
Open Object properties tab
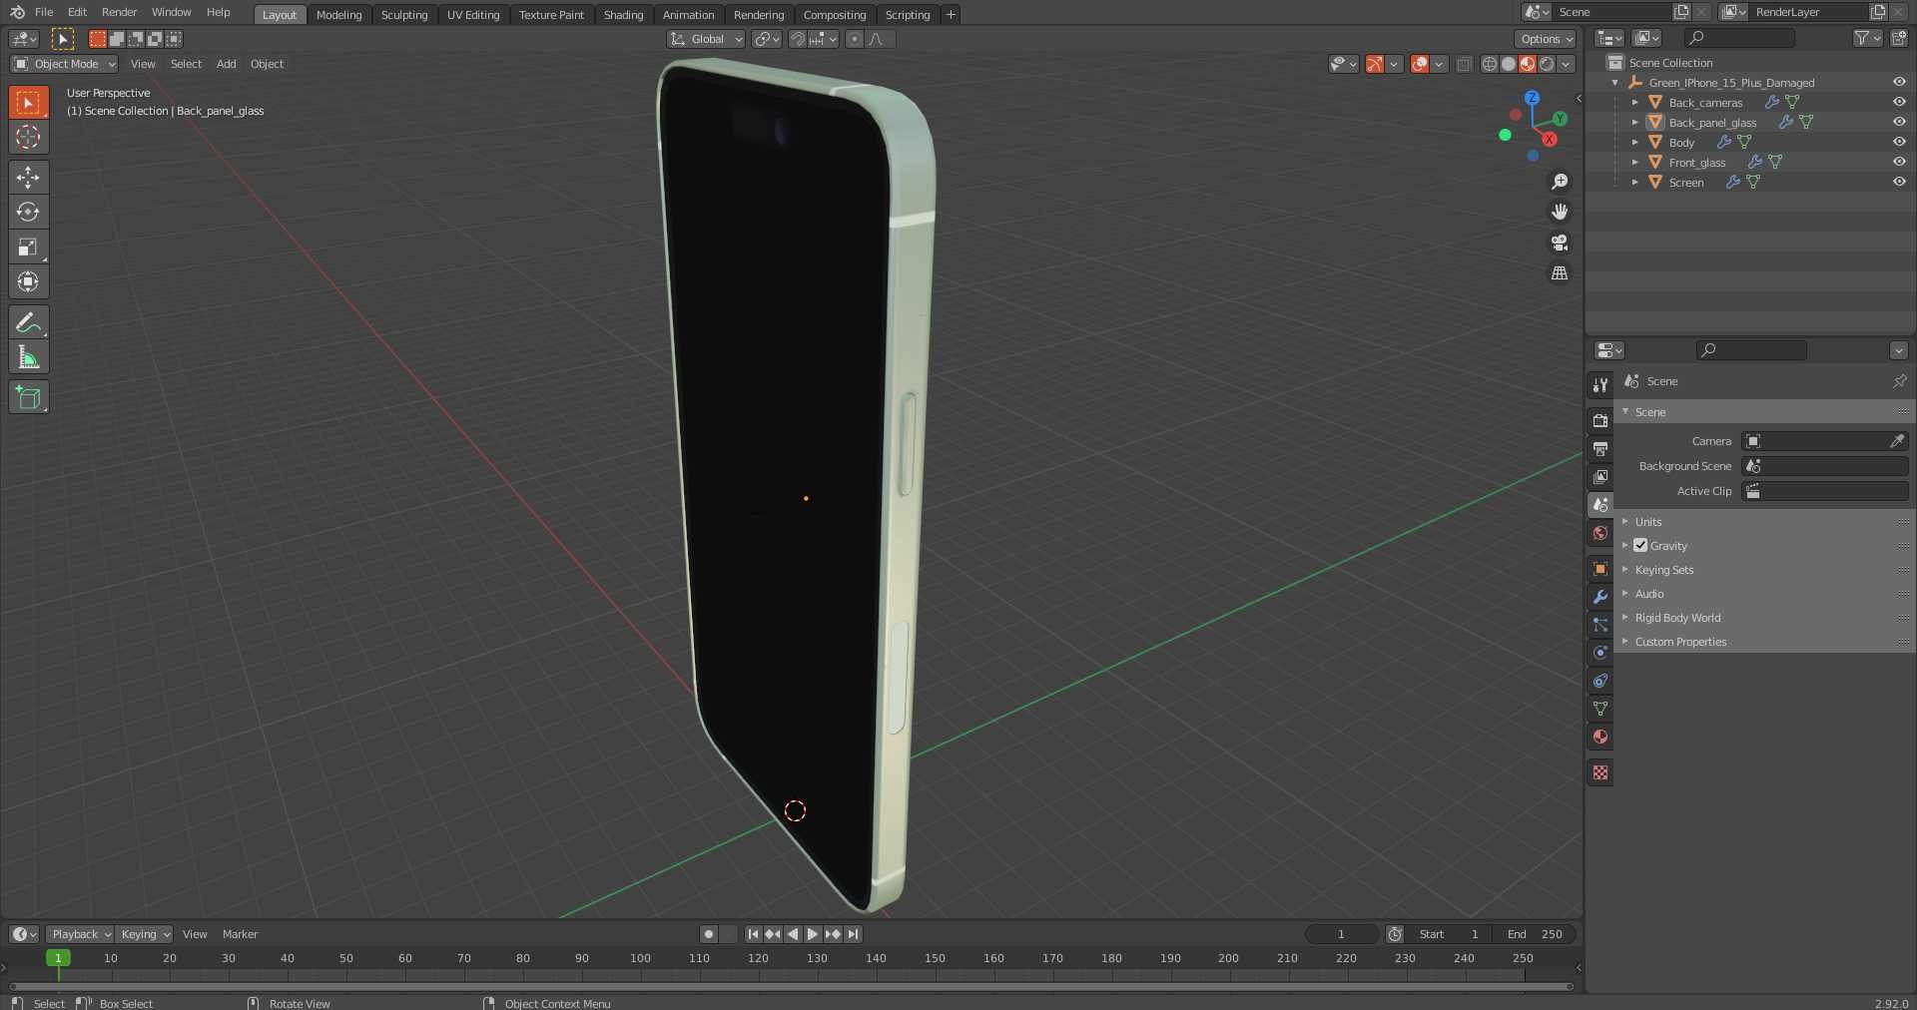pyautogui.click(x=1600, y=569)
